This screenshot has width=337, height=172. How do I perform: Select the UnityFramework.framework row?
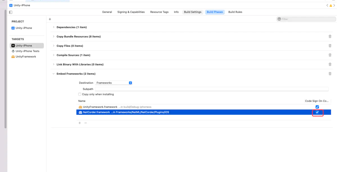(x=204, y=107)
